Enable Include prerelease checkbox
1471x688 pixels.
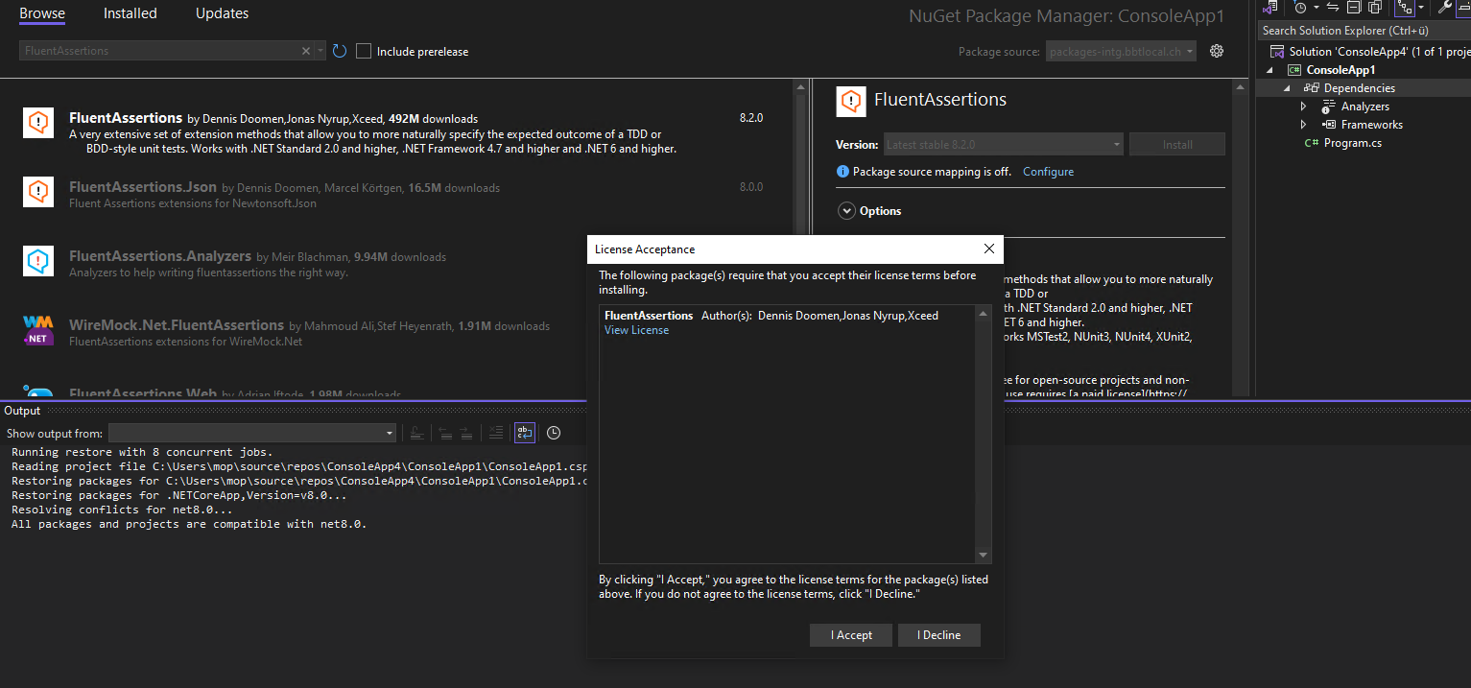point(363,51)
